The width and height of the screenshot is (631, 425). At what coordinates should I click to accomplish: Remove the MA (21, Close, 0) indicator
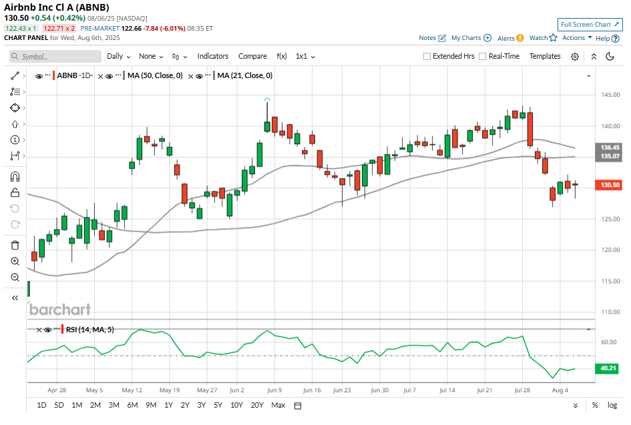[x=191, y=76]
